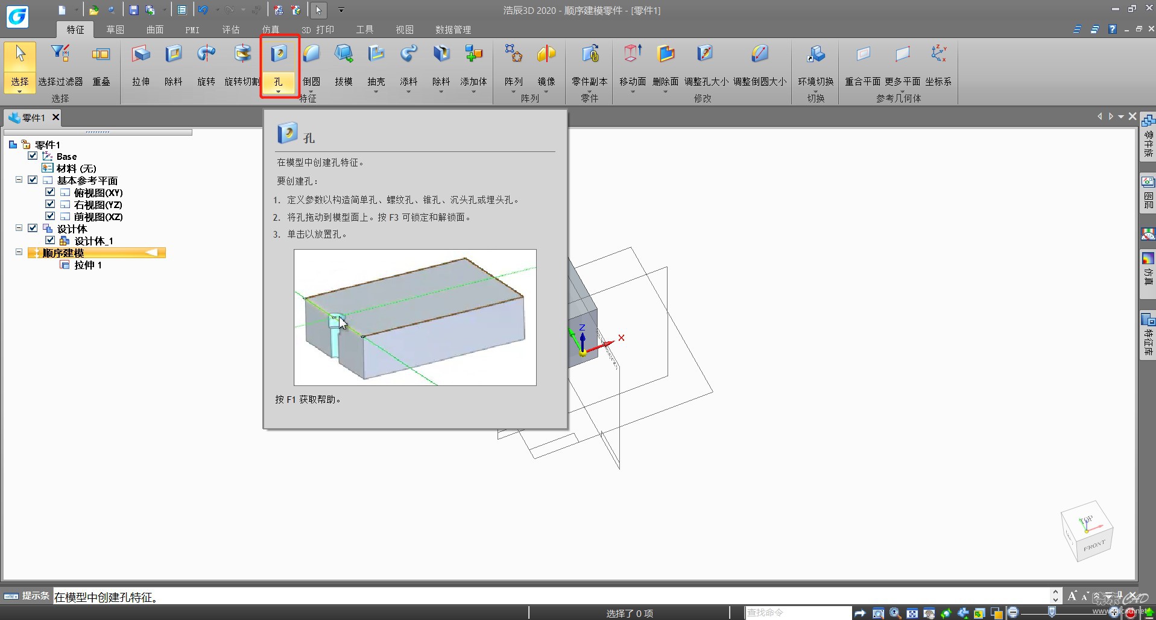Open the 零件库 side panel tab
This screenshot has width=1156, height=620.
[x=1148, y=136]
